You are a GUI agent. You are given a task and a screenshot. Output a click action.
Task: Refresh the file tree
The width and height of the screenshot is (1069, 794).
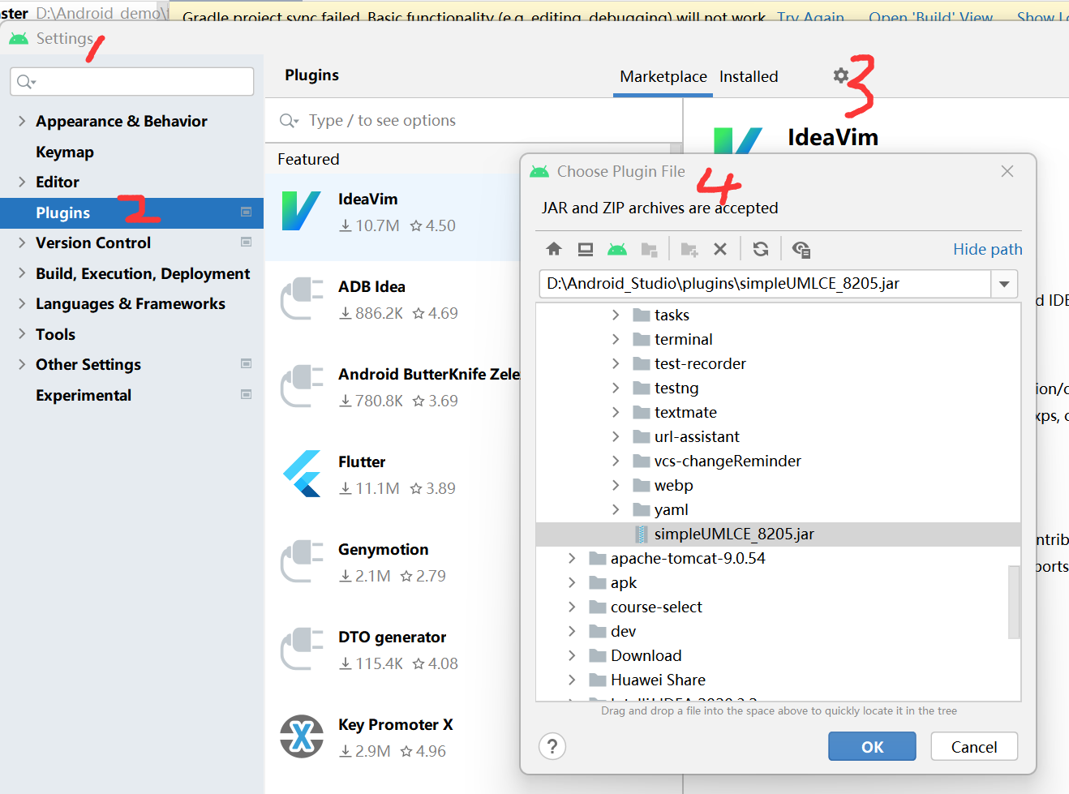(x=761, y=249)
